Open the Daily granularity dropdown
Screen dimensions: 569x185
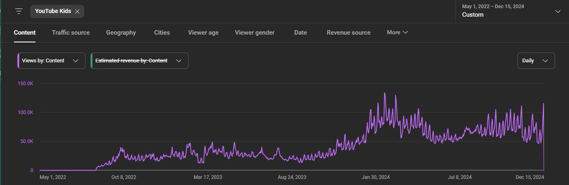pyautogui.click(x=536, y=61)
